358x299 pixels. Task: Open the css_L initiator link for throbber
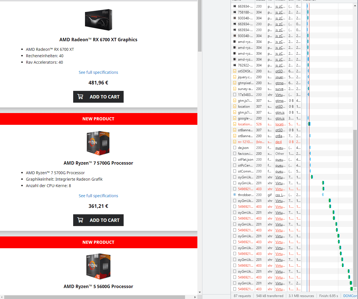coord(280,195)
